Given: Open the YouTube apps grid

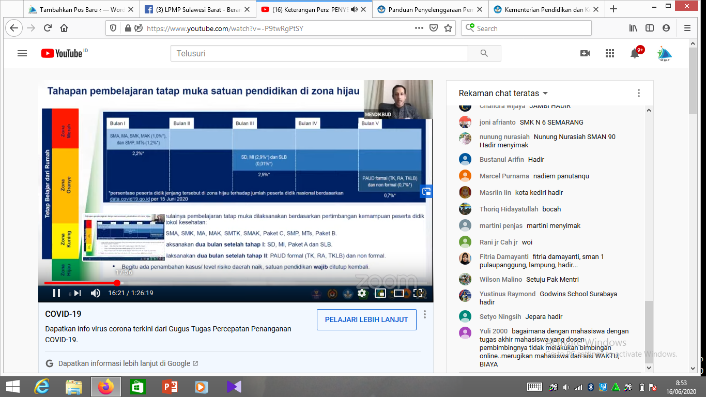Looking at the screenshot, I should 610,53.
